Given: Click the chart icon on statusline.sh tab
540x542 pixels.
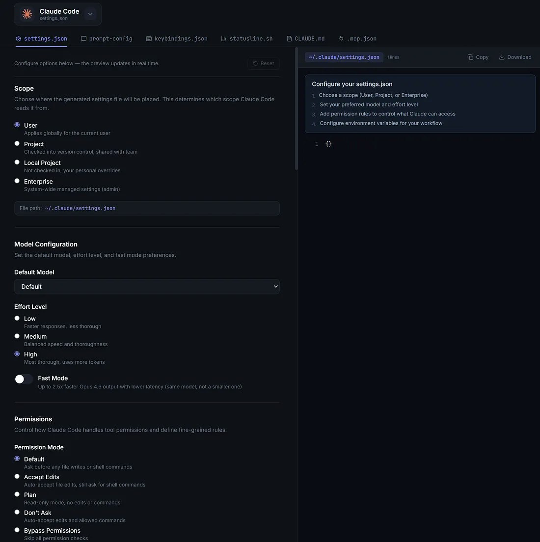Looking at the screenshot, I should click(x=223, y=38).
